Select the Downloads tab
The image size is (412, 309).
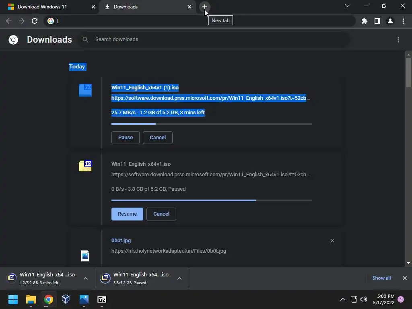coord(148,7)
